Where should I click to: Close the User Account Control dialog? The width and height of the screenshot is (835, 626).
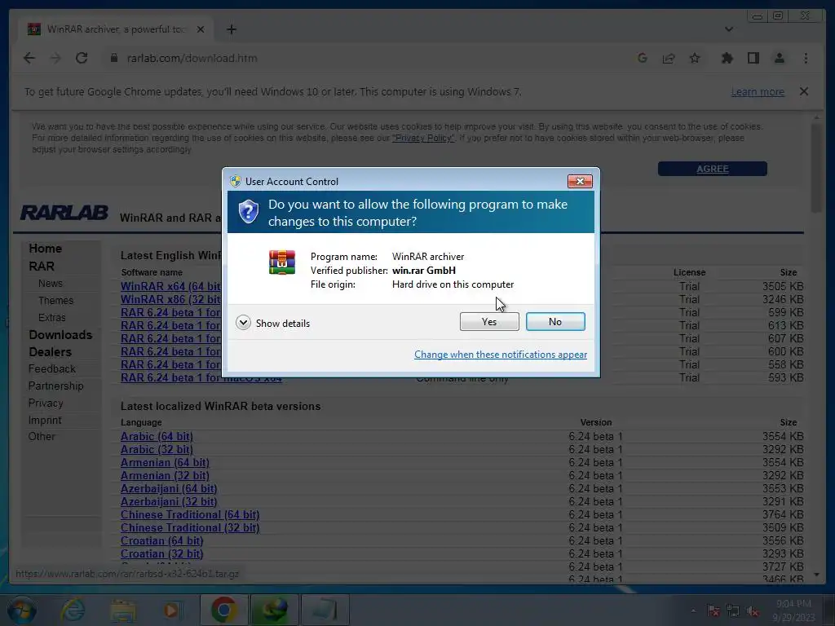pos(580,182)
